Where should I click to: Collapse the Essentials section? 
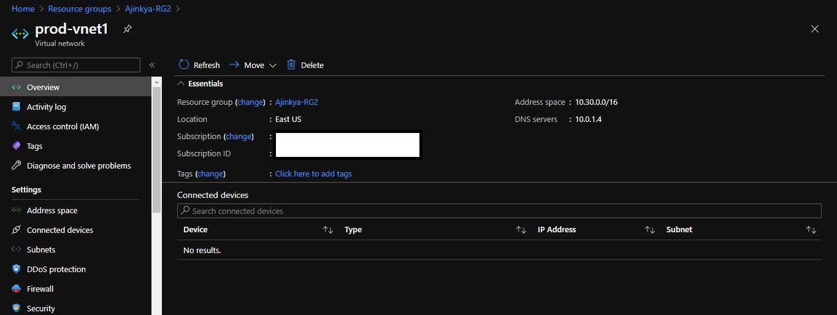tap(180, 83)
